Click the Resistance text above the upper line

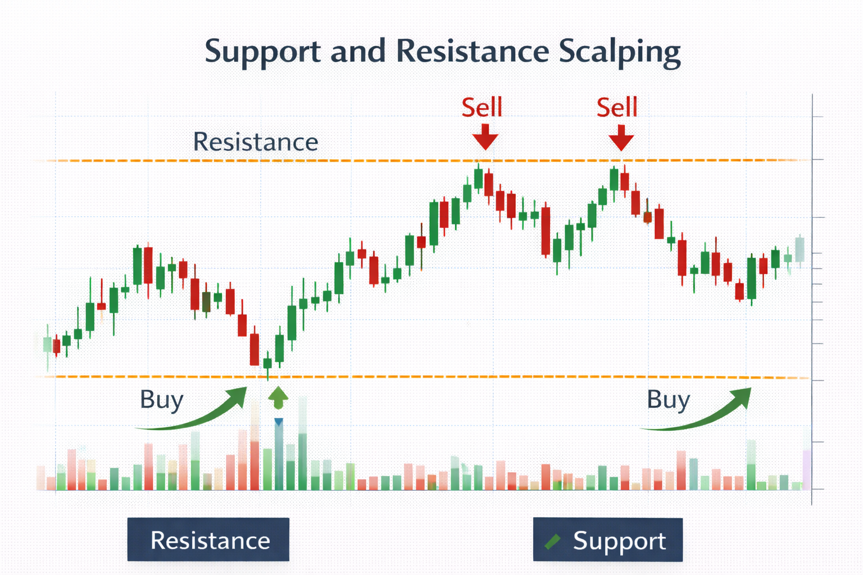pos(256,142)
